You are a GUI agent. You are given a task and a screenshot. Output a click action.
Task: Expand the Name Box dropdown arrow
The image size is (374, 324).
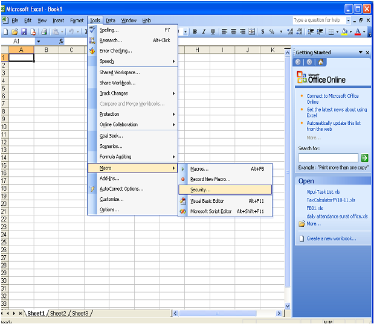click(x=39, y=42)
